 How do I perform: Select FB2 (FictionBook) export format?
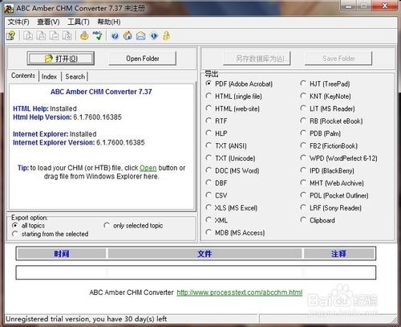(329, 145)
